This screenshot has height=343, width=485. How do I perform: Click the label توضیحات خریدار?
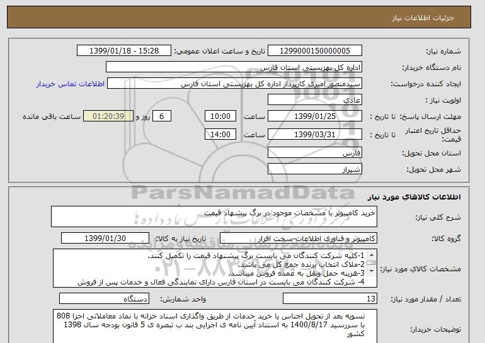coord(435,330)
